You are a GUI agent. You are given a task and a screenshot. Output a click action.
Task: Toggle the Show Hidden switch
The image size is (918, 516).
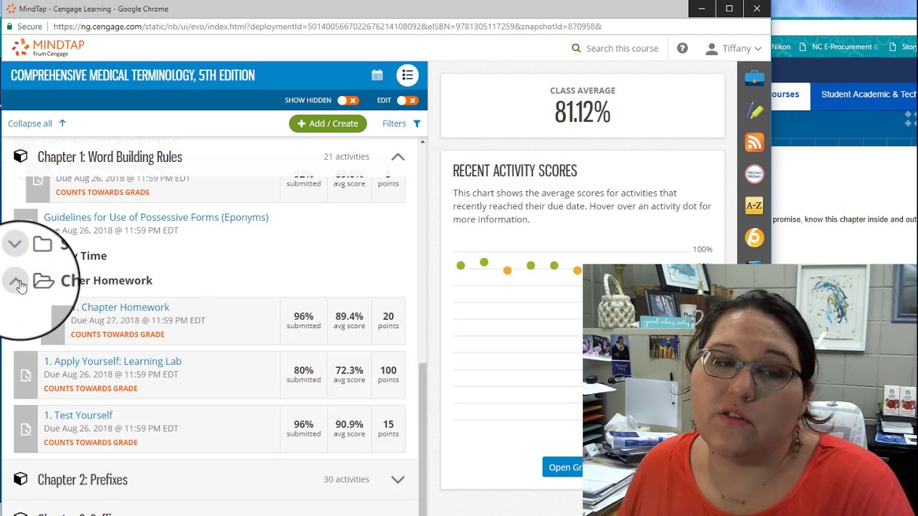[x=348, y=100]
